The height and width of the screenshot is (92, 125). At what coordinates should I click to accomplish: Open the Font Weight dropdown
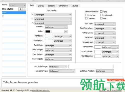pyautogui.click(x=58, y=50)
